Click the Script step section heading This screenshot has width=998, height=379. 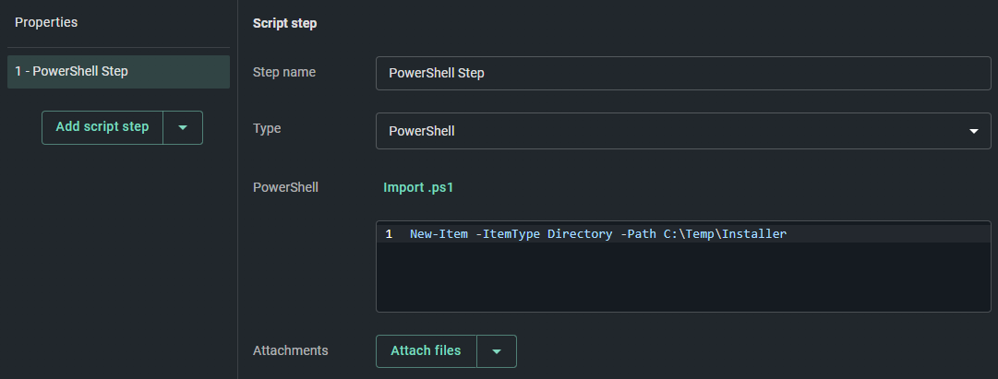[x=284, y=24]
